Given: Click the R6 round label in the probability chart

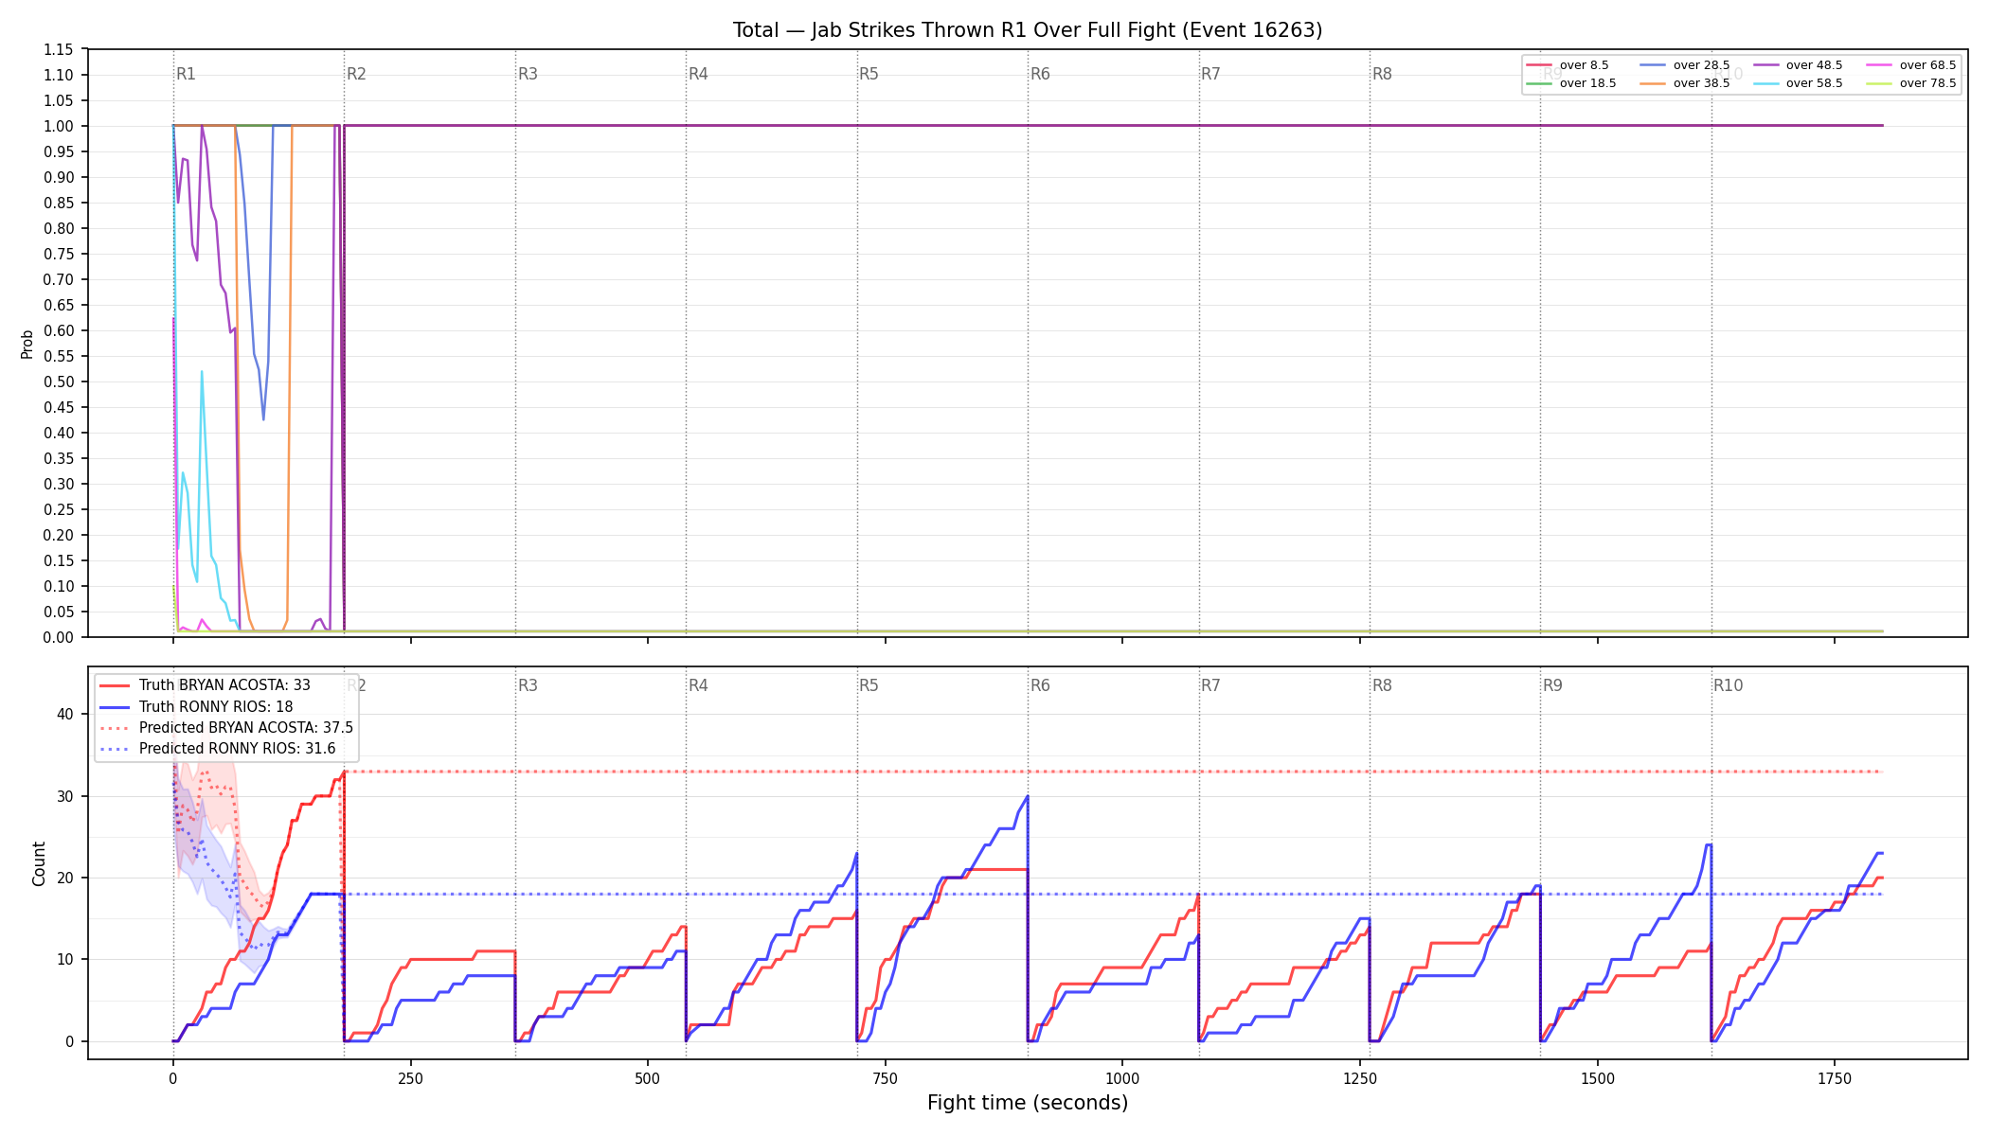Looking at the screenshot, I should point(1040,74).
